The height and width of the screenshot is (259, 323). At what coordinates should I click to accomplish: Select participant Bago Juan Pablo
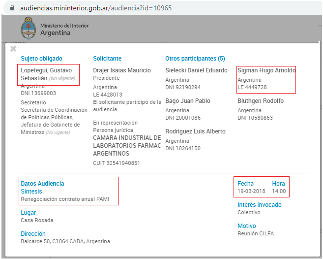tap(188, 101)
